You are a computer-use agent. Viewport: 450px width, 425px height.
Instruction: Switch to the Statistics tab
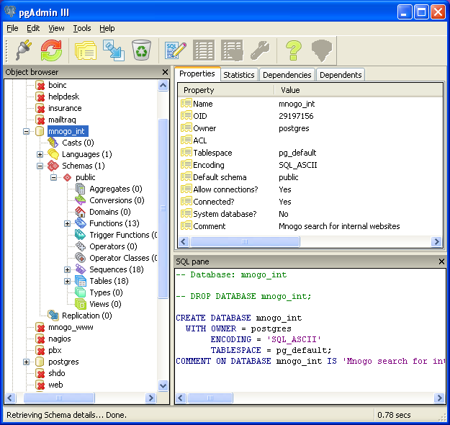[239, 75]
